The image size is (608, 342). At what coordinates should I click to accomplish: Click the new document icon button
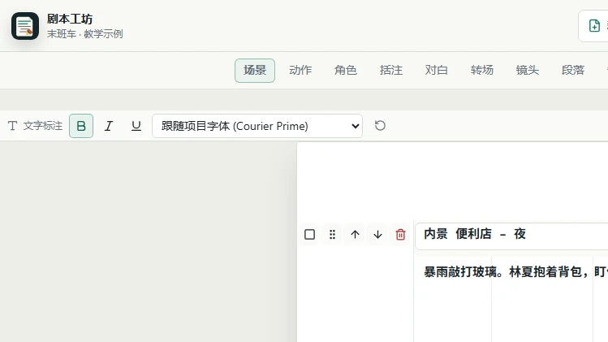click(x=594, y=26)
